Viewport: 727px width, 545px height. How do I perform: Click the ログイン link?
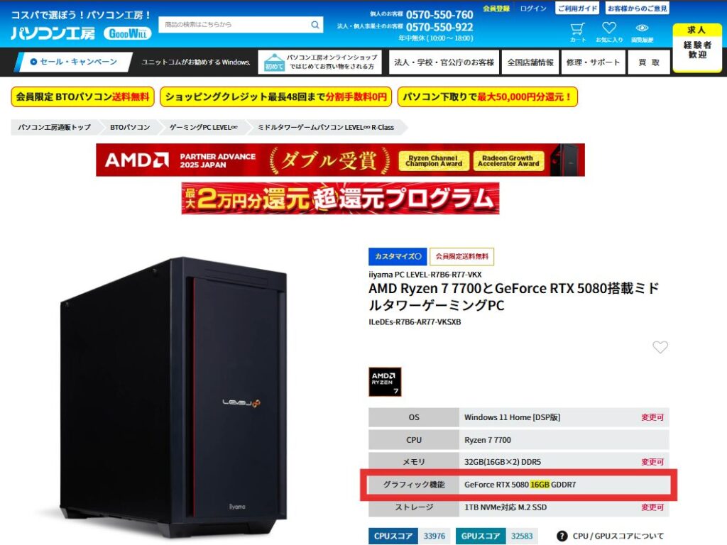pos(532,9)
